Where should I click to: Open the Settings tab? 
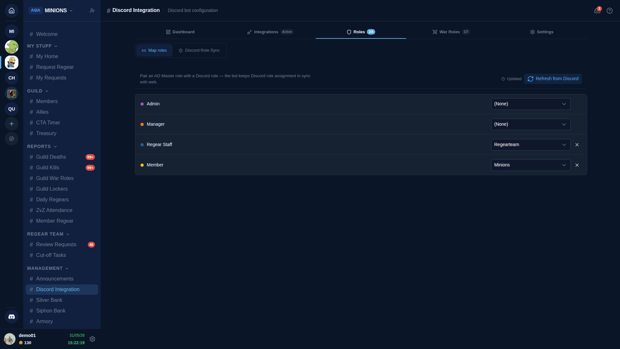(542, 32)
